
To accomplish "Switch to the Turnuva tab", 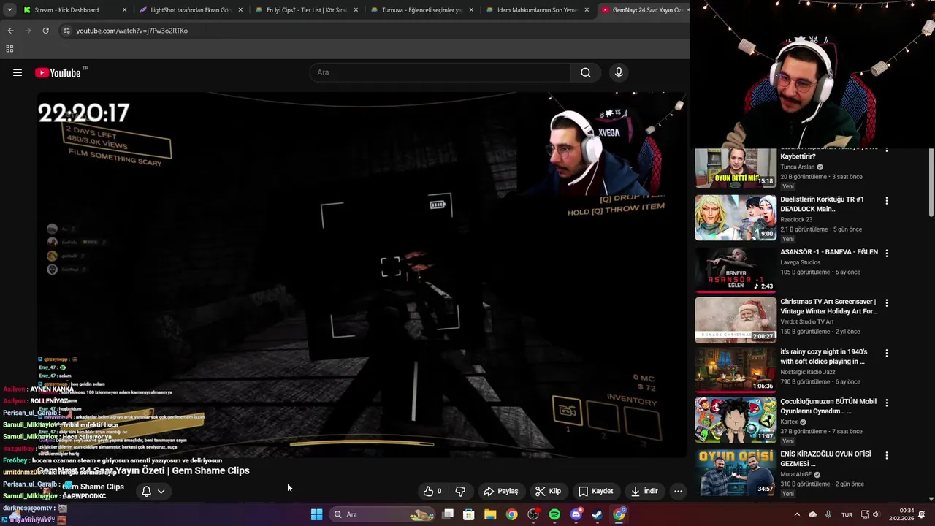I will 421,10.
